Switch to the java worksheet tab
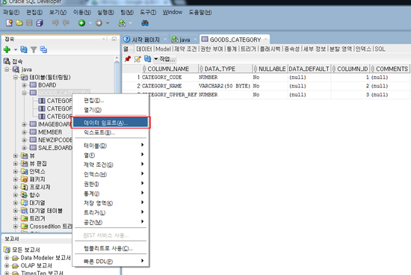 184,40
